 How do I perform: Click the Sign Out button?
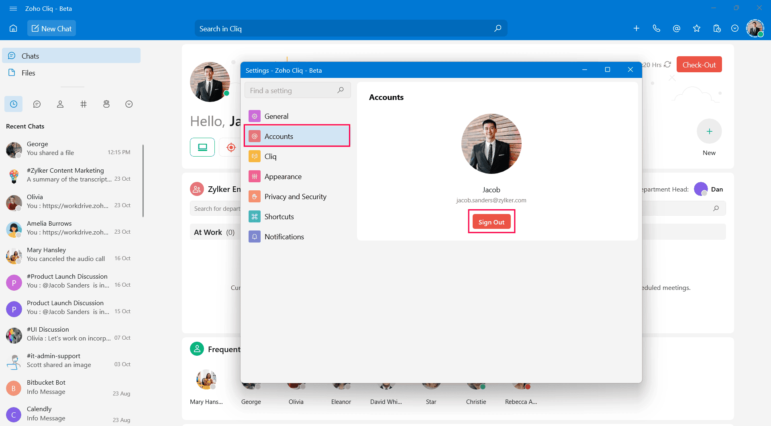pos(492,222)
